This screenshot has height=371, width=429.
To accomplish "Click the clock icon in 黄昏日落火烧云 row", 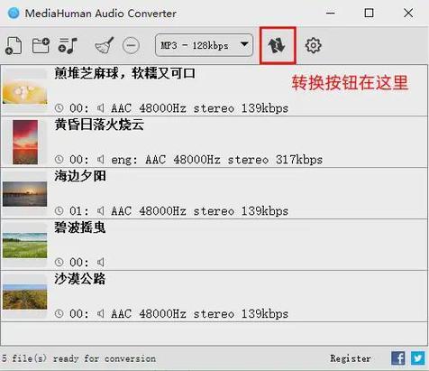I will click(59, 160).
